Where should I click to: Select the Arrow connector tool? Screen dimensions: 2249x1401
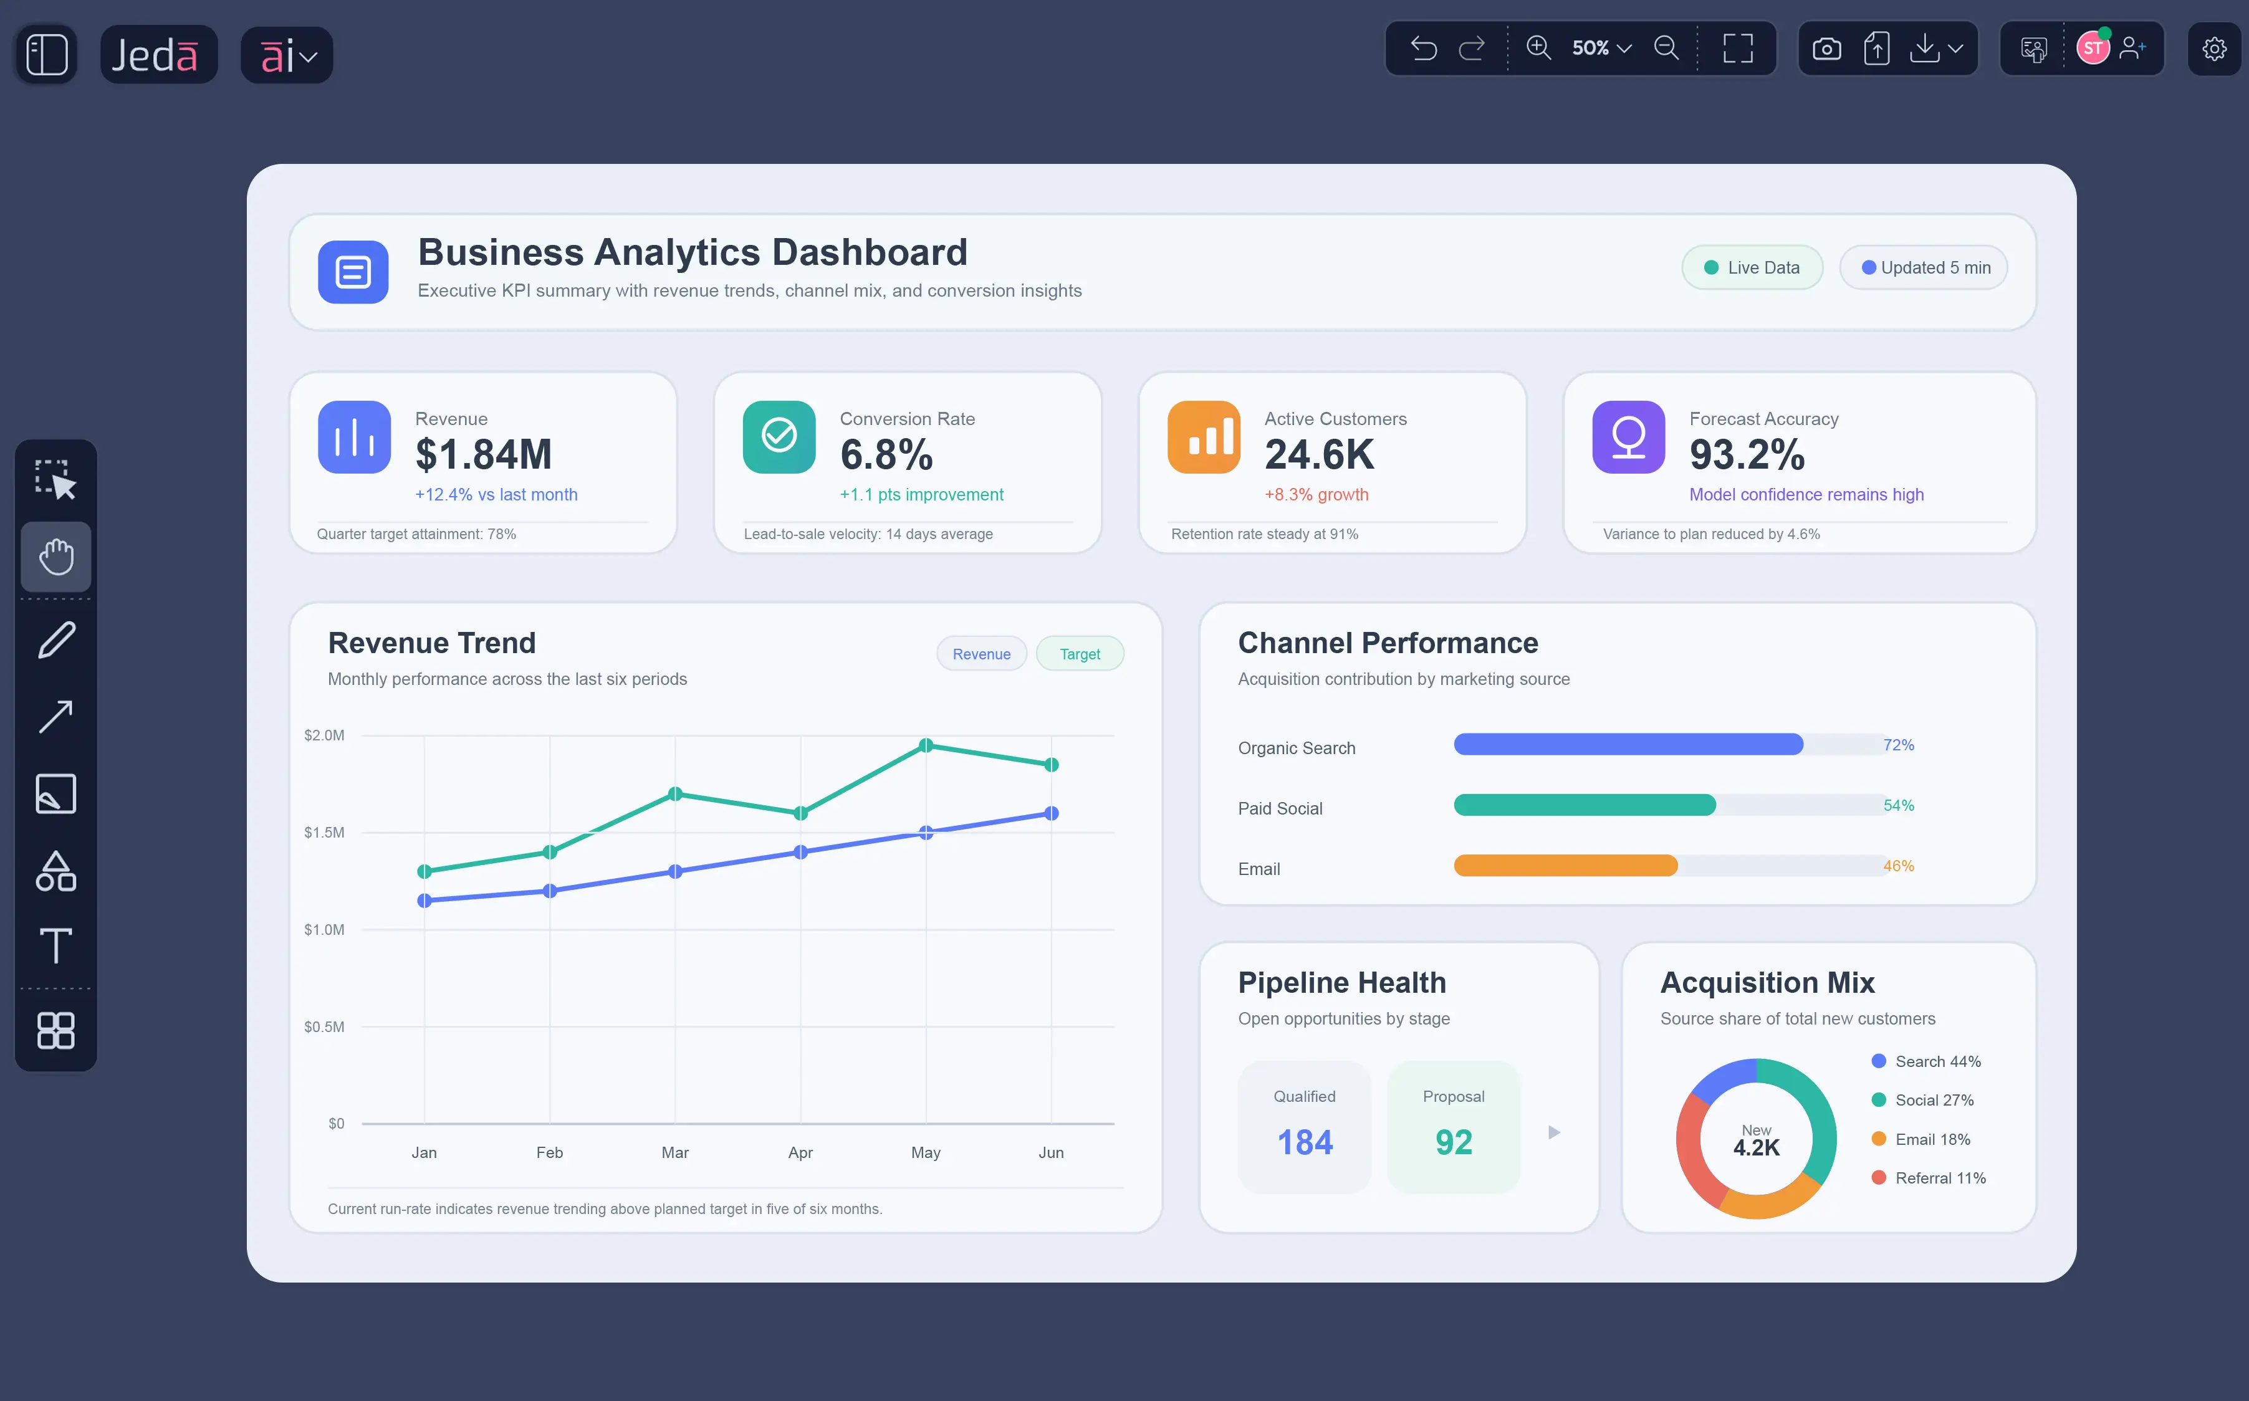(55, 715)
